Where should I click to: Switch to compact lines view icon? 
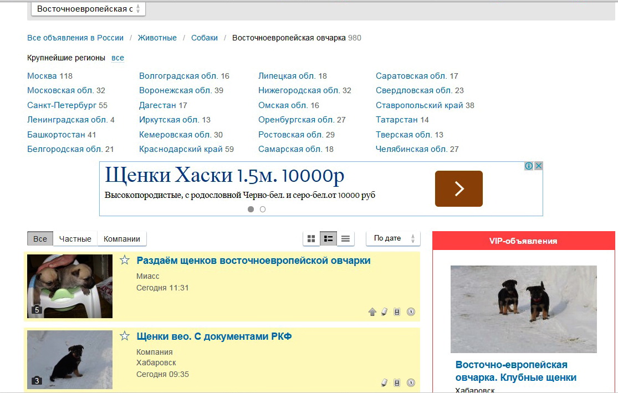pos(345,238)
